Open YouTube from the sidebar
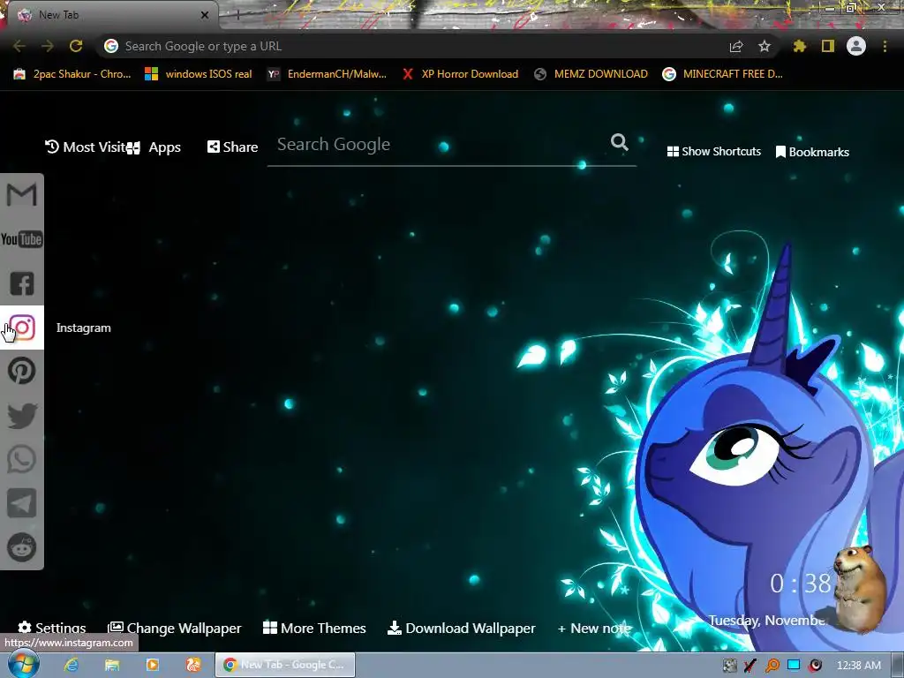 (22, 239)
